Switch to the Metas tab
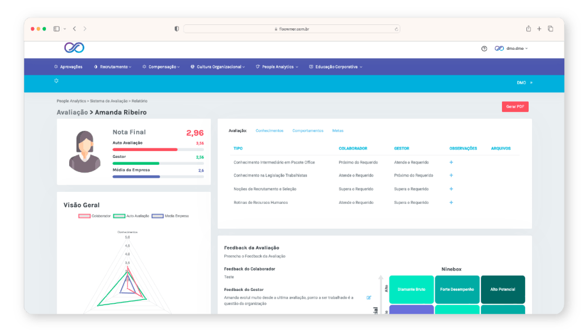Image resolution: width=587 pixels, height=330 pixels. click(x=338, y=131)
